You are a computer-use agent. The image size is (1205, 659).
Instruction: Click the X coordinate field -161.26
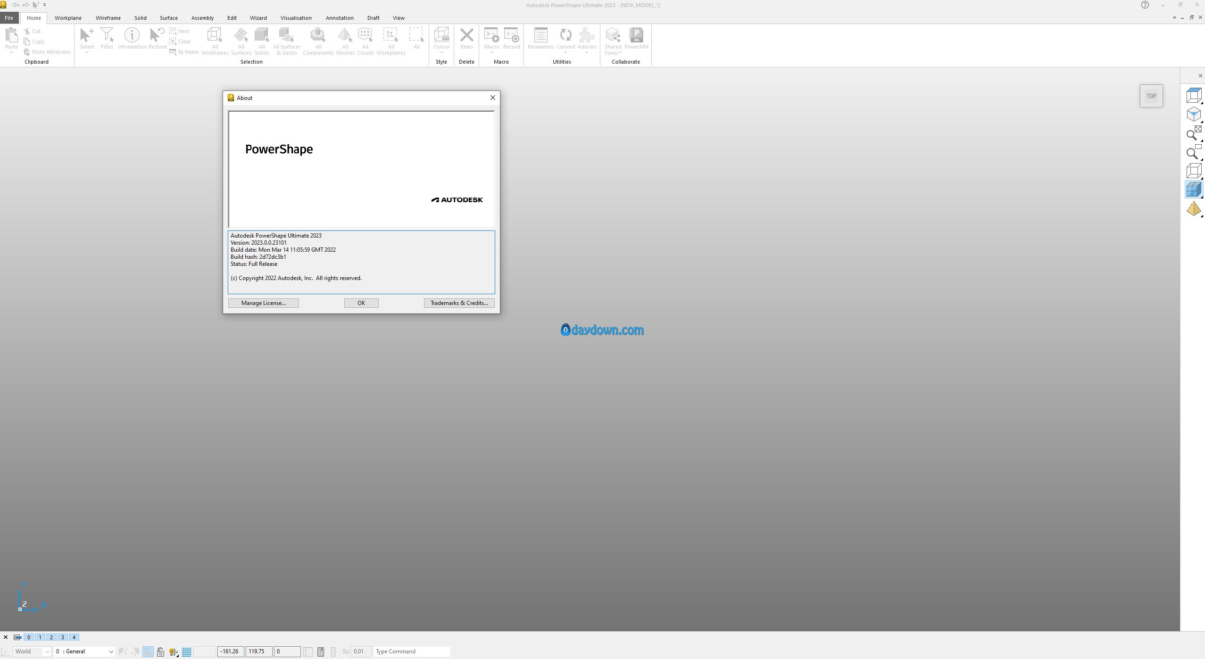click(231, 651)
